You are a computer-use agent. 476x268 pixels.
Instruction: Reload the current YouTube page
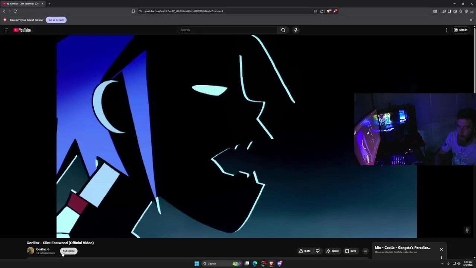click(x=15, y=11)
